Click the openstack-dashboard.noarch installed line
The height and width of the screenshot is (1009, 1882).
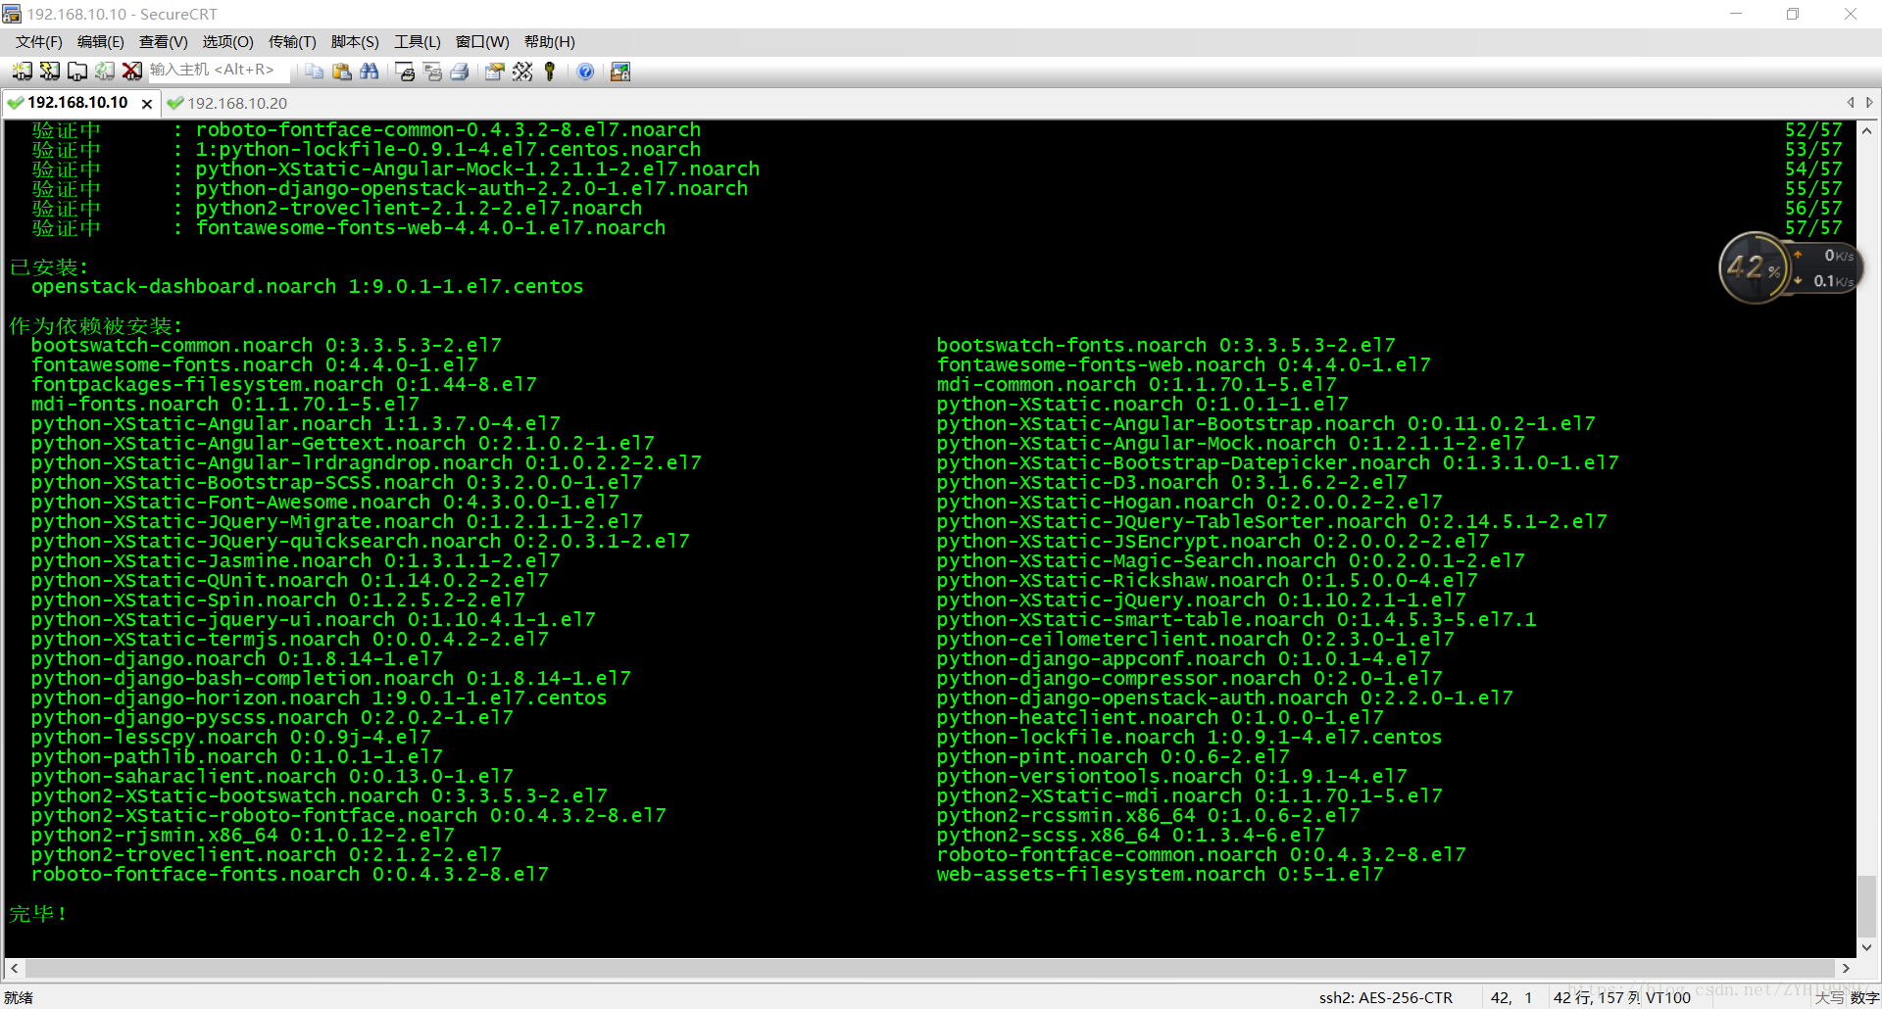[x=307, y=286]
